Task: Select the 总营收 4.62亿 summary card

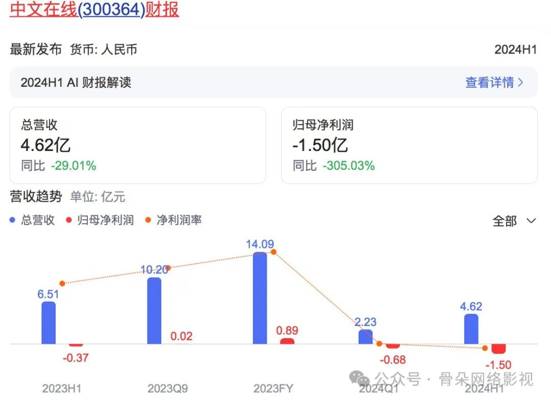Action: 138,145
